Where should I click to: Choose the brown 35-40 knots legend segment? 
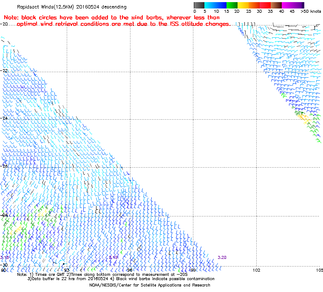click(276, 5)
